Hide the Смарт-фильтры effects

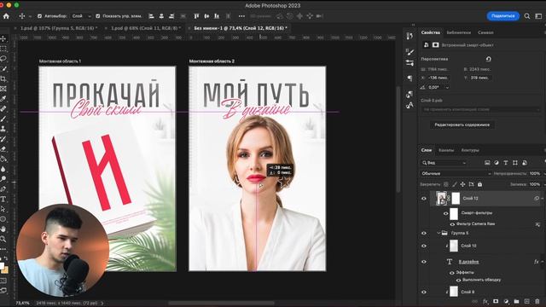[446, 213]
